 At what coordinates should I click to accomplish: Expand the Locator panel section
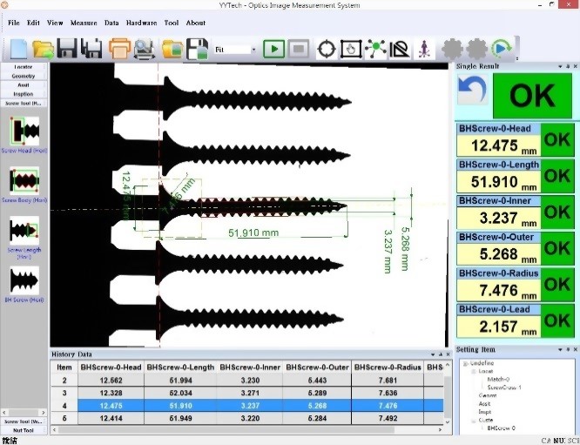[x=24, y=66]
